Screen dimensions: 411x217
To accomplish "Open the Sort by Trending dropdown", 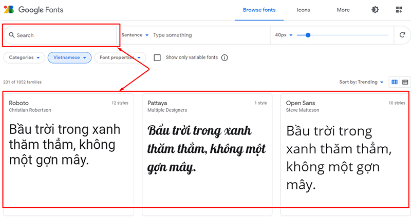I will click(361, 82).
